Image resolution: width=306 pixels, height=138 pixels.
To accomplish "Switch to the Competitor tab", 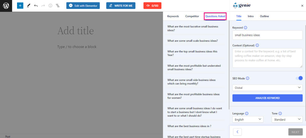I will 192,16.
